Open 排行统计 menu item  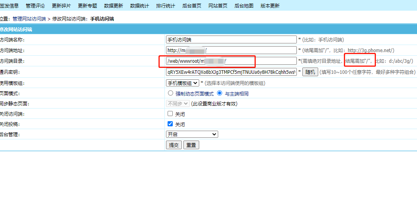166,6
